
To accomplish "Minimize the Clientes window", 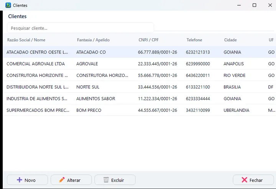I will (239, 5).
